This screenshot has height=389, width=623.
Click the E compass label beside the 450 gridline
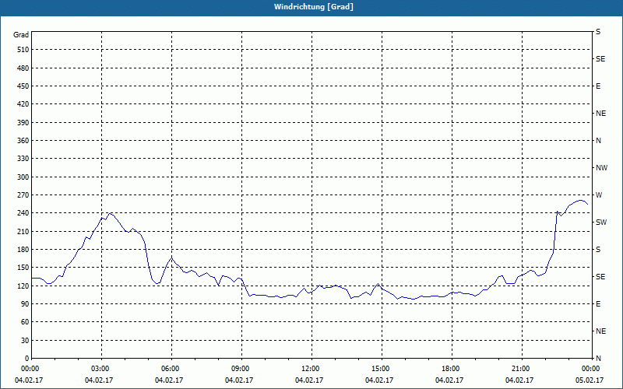(598, 86)
